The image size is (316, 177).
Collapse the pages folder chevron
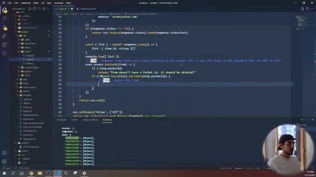(x=16, y=31)
